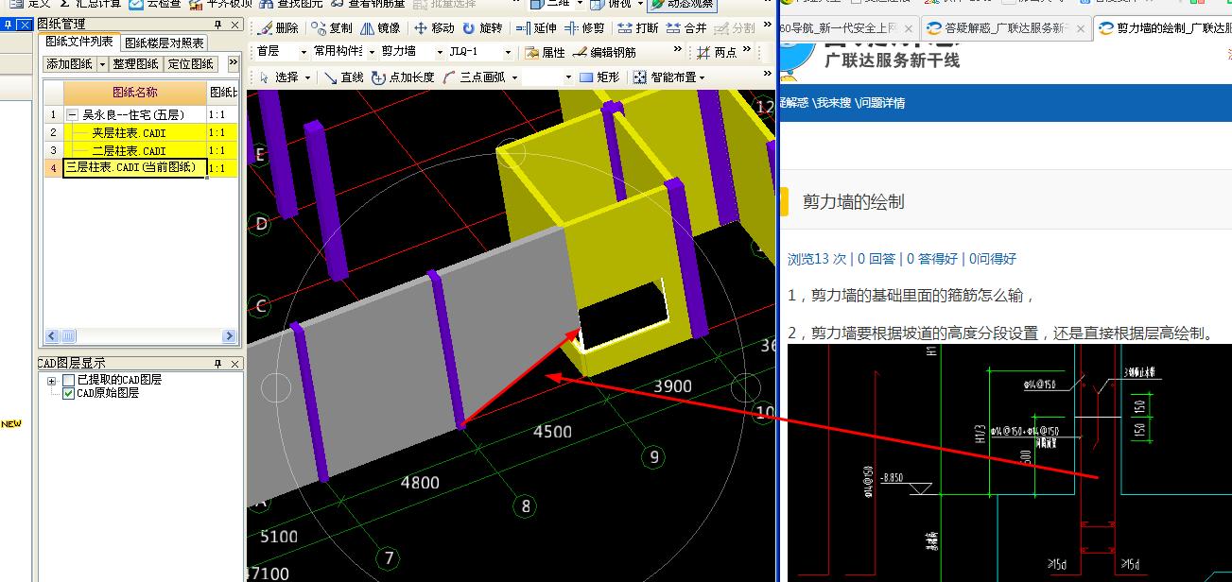This screenshot has height=582, width=1232.
Task: Click the 整理图纸 button
Action: tap(135, 64)
